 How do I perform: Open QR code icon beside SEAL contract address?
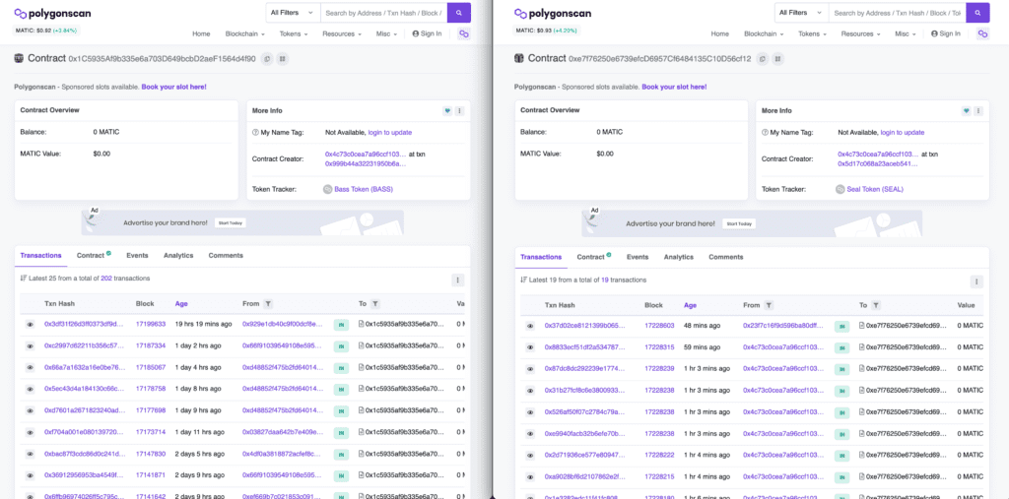(x=778, y=58)
